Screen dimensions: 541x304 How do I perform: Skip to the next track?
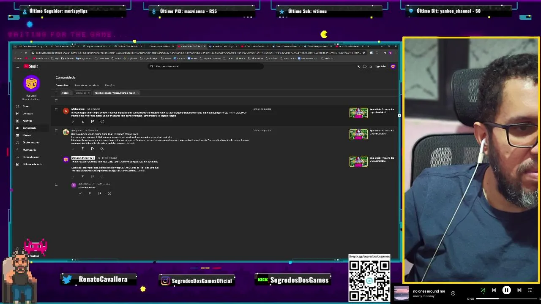519,290
